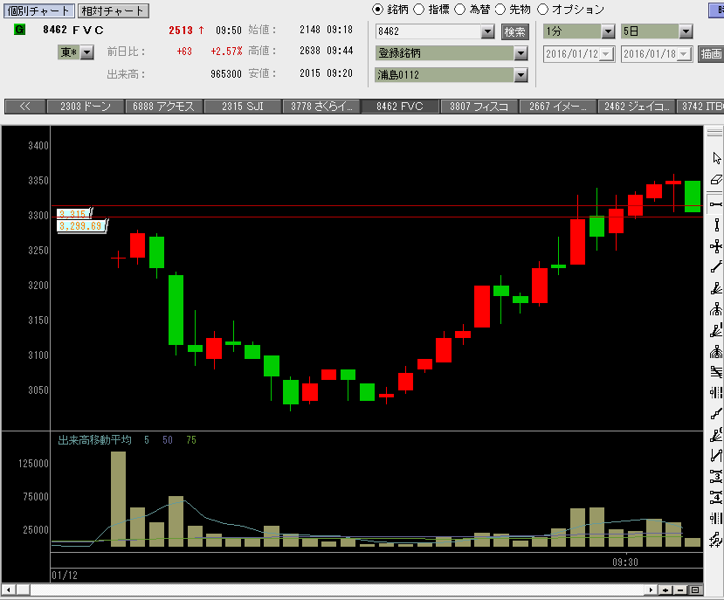Click the toolbar grip handle above pointer tool
The width and height of the screenshot is (724, 600).
714,133
